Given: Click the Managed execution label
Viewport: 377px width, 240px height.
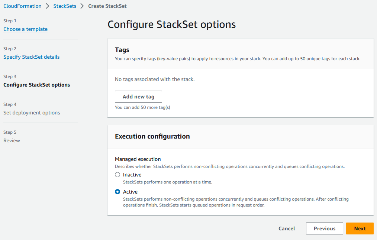Looking at the screenshot, I should click(x=138, y=159).
